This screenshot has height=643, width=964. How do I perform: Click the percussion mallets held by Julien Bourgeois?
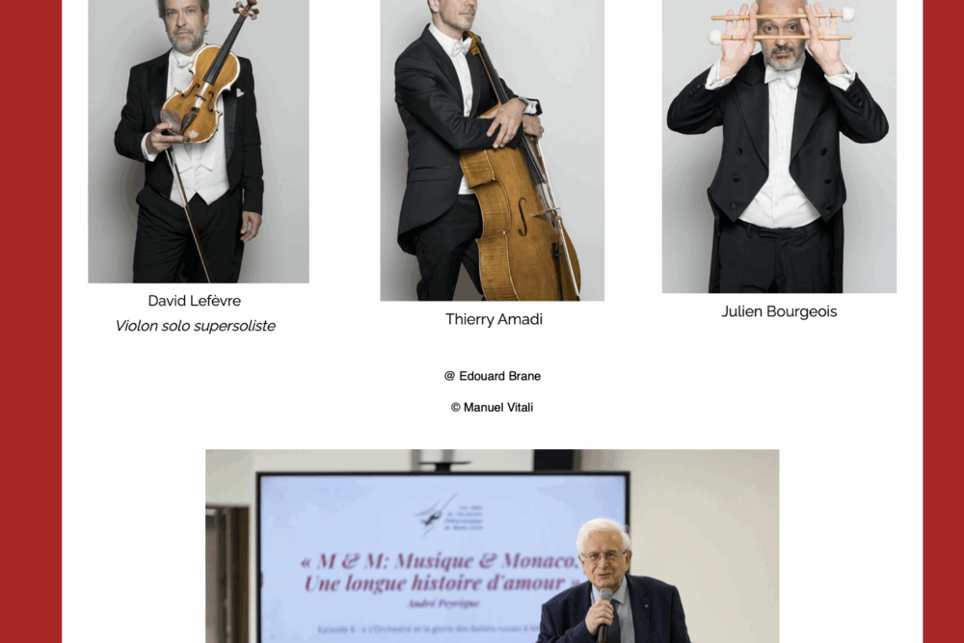pyautogui.click(x=782, y=26)
